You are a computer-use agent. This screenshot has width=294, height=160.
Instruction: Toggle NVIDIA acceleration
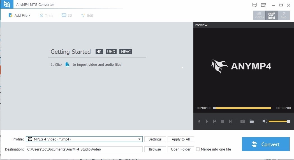[259, 15]
